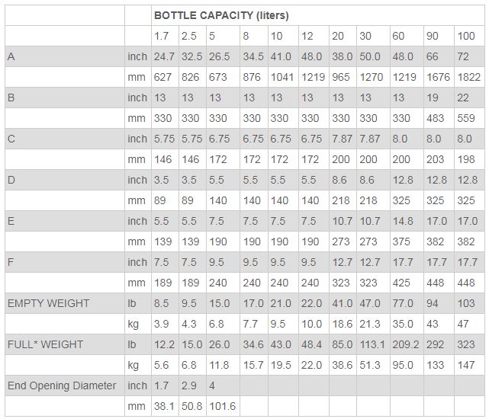
Task: Click the 60 liter capacity column header
Action: click(x=398, y=36)
